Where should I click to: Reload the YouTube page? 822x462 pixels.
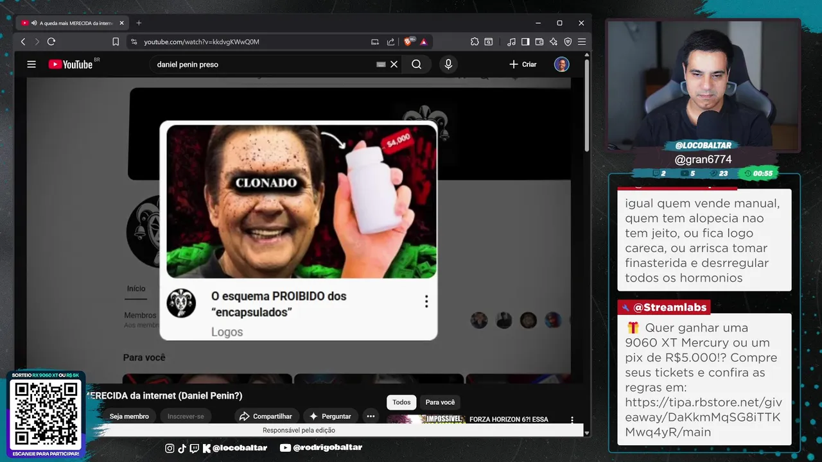[x=51, y=42]
